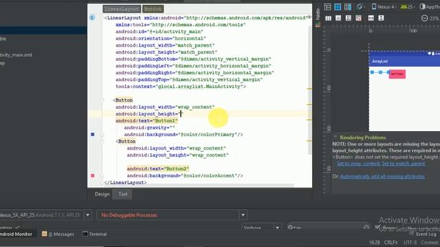The width and height of the screenshot is (440, 247).
Task: Show the design view in the preview toolbar
Action: (327, 7)
